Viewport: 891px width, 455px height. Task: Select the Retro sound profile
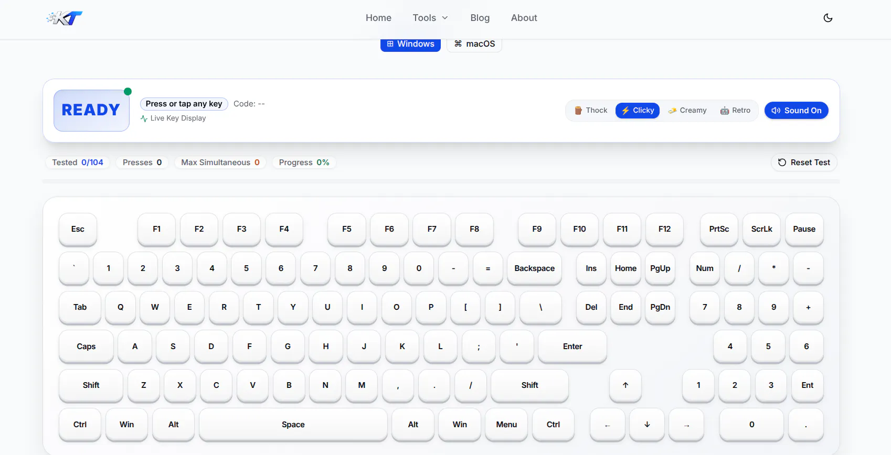click(x=735, y=111)
